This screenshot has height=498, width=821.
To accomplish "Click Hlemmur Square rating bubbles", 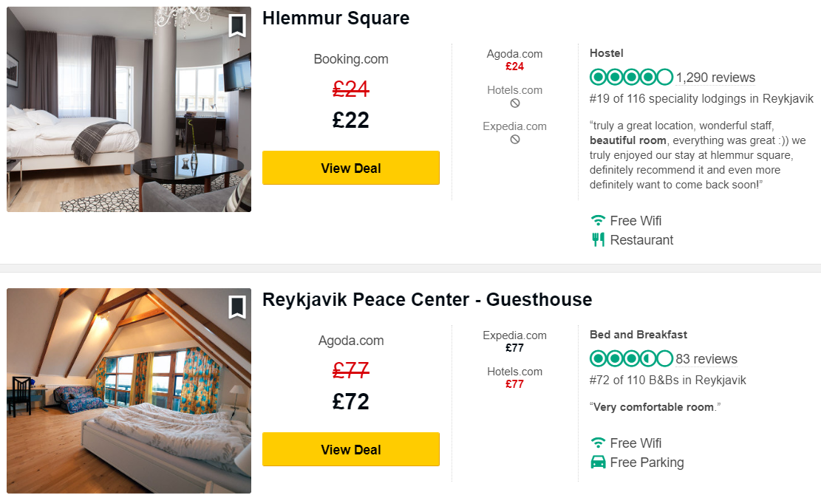I will tap(631, 78).
